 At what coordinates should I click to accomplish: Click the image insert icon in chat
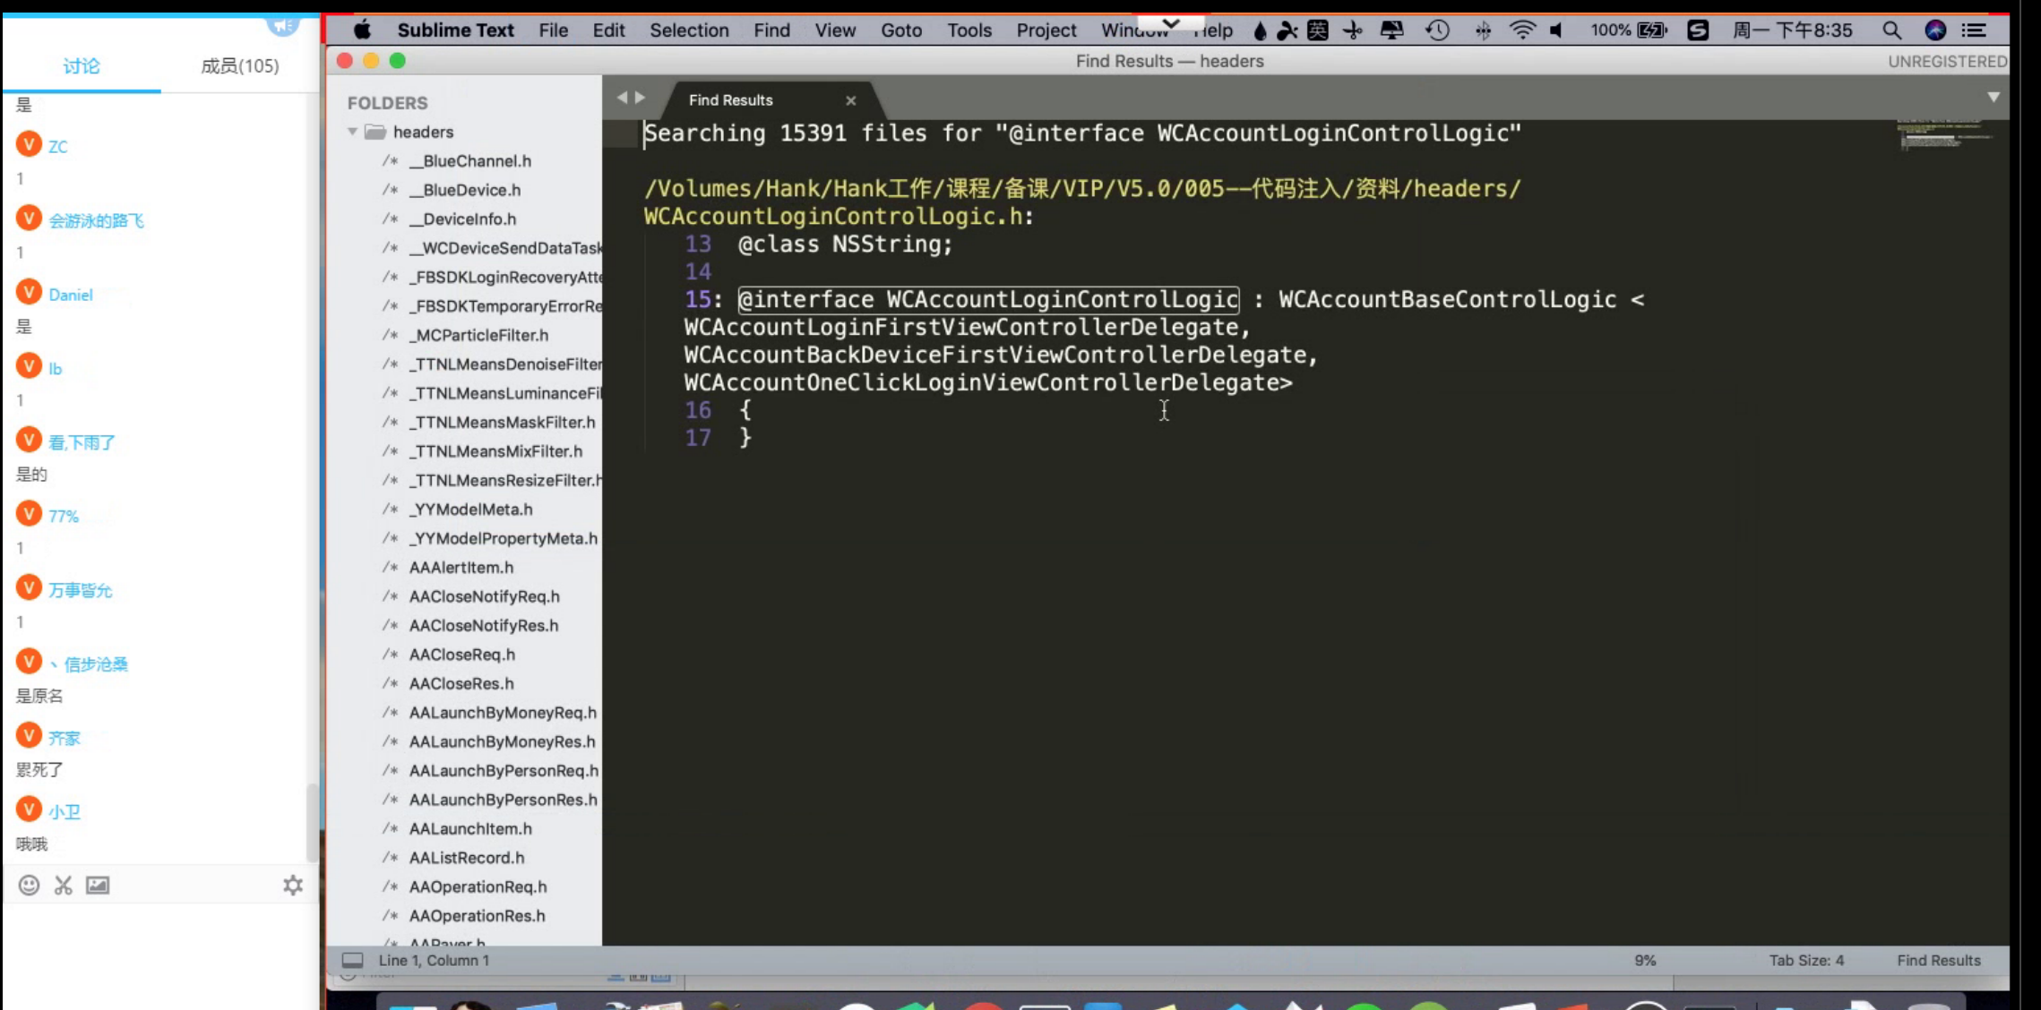tap(98, 886)
